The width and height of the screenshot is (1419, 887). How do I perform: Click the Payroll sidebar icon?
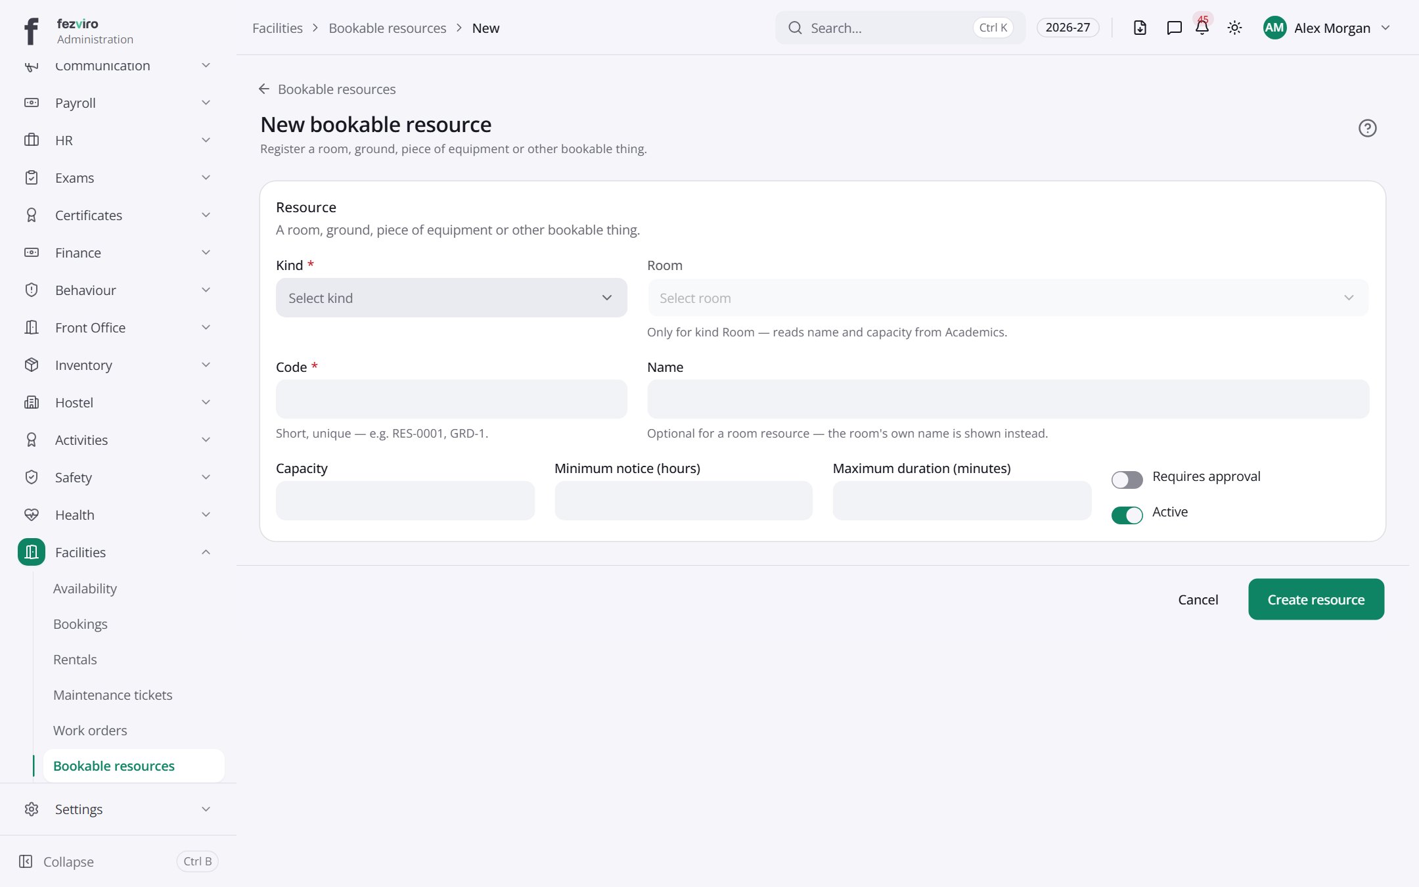(x=32, y=102)
